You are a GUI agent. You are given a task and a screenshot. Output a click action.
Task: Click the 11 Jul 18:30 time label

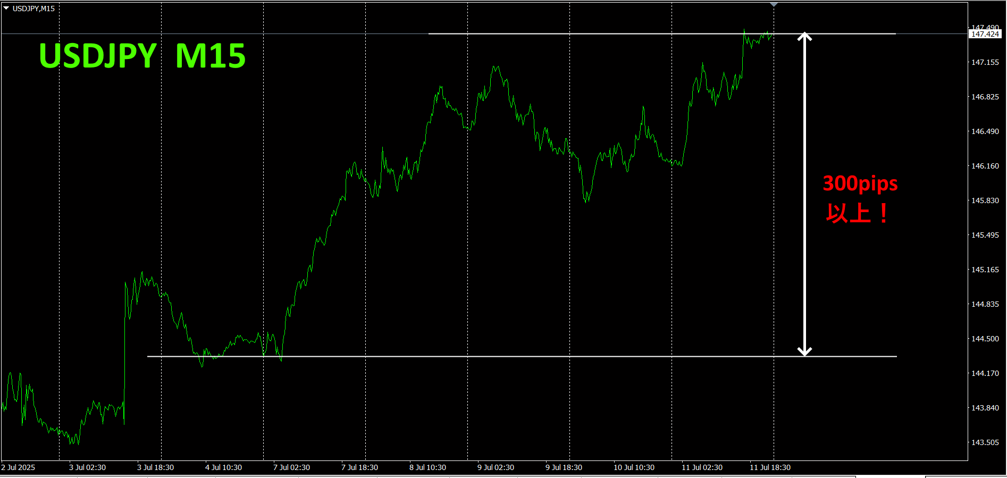pyautogui.click(x=770, y=467)
